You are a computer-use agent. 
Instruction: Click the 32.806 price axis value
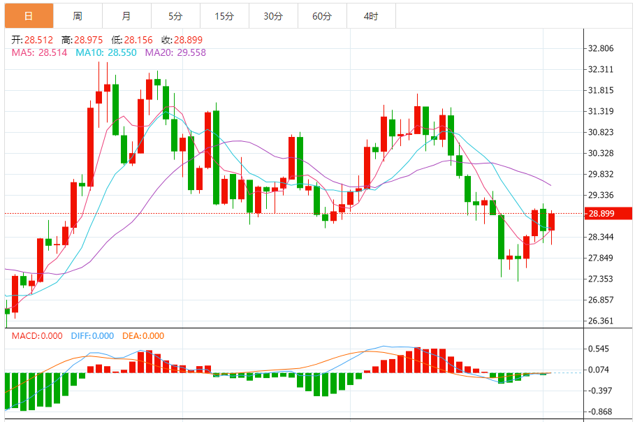(601, 49)
